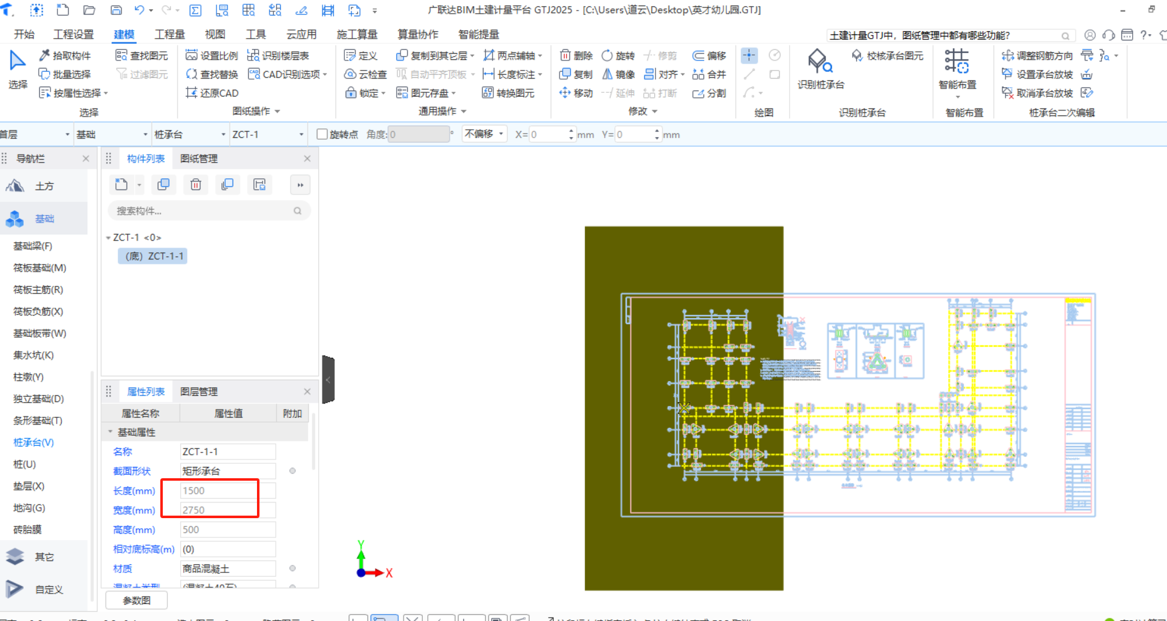Select (底) ZCT-1-1 component item
This screenshot has width=1167, height=621.
pyautogui.click(x=153, y=256)
